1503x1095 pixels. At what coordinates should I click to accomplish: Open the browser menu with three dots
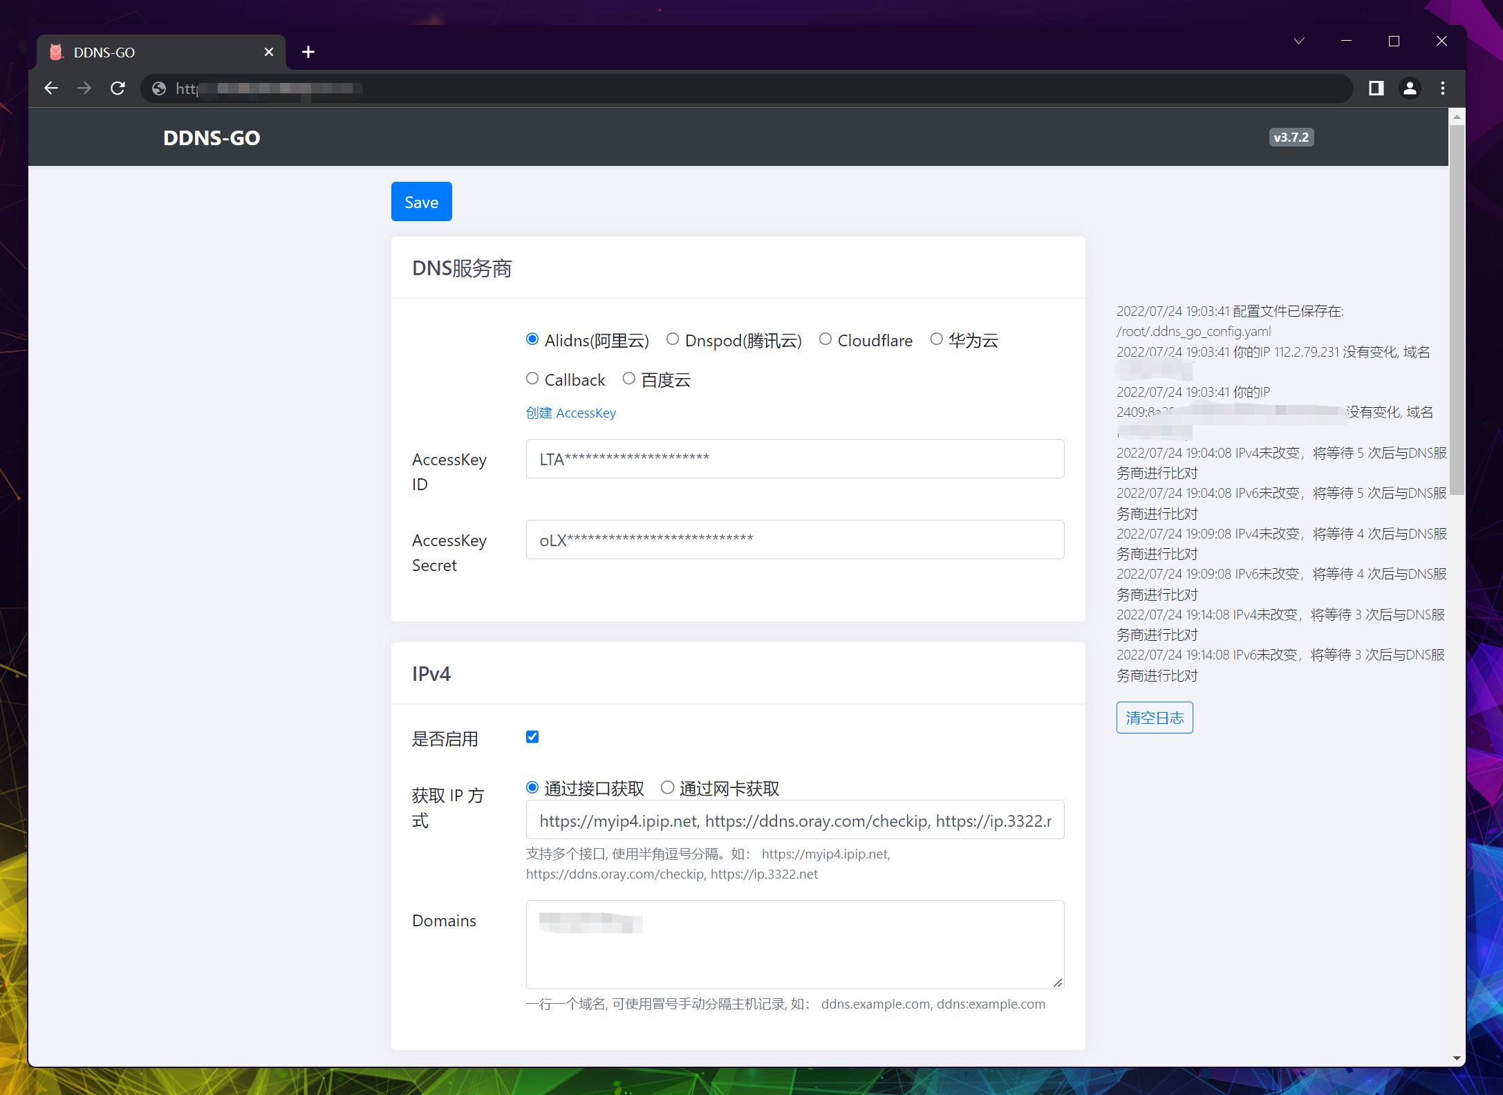(x=1442, y=88)
